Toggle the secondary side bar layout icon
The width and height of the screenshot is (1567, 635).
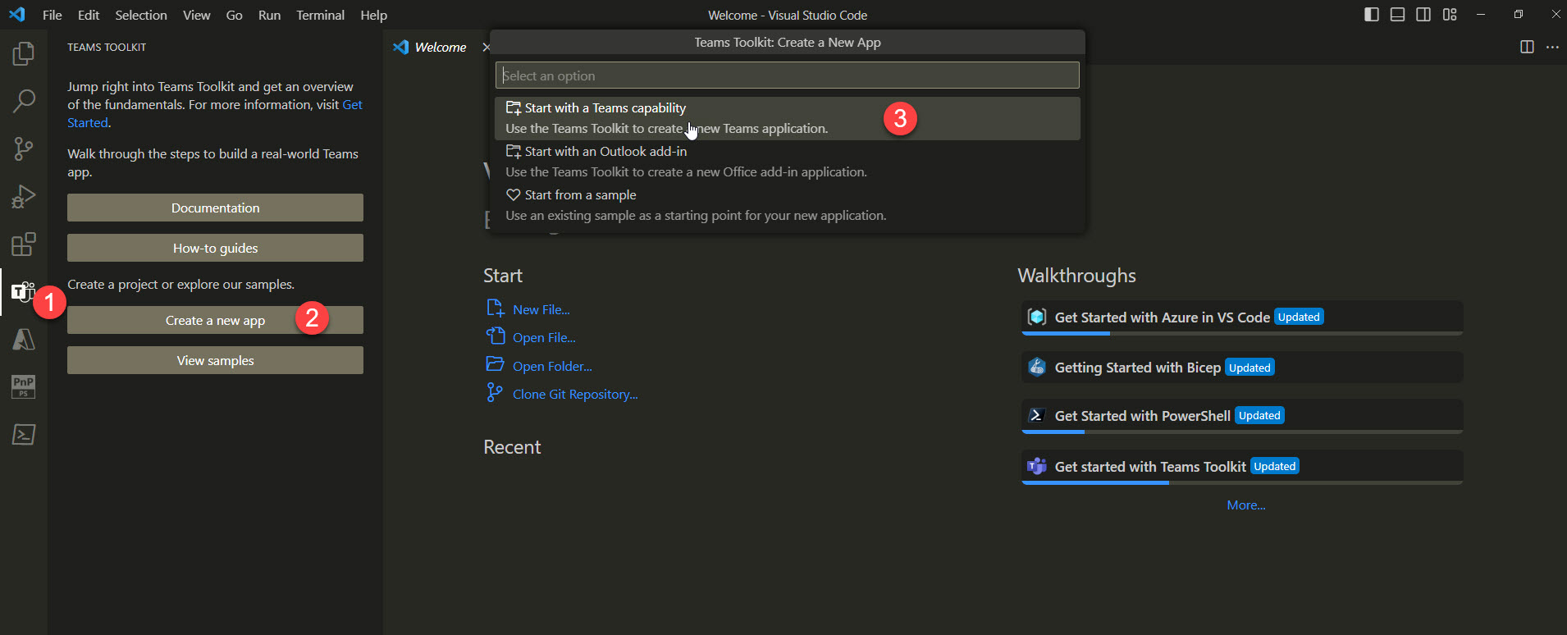click(x=1423, y=15)
